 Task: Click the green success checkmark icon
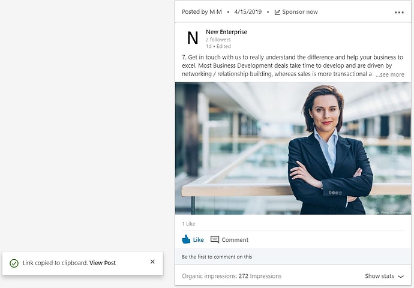[14, 263]
